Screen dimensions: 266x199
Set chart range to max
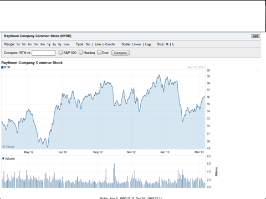[66, 44]
